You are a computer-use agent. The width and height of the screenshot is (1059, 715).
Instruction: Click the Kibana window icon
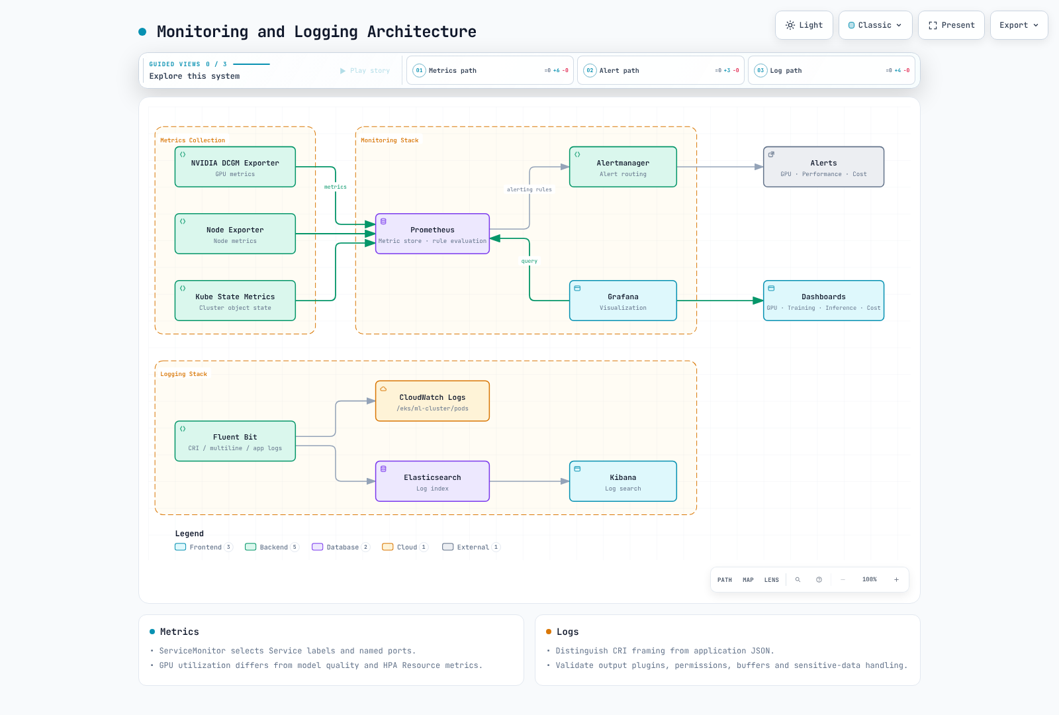pos(577,469)
